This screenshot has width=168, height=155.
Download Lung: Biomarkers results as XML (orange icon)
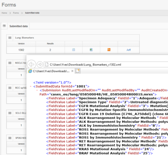coord(109,50)
